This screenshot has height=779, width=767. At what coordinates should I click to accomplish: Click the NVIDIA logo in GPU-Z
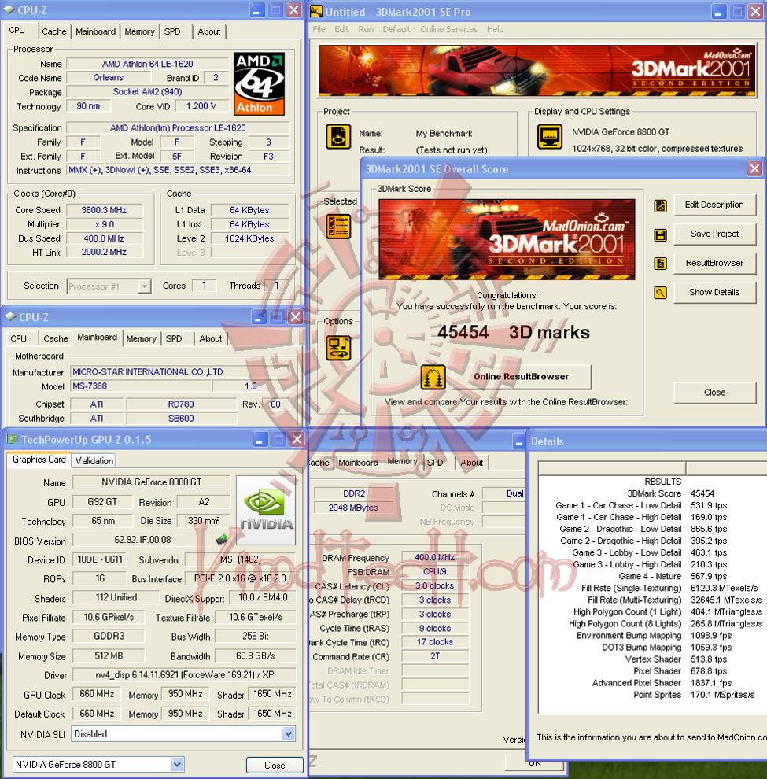(266, 510)
